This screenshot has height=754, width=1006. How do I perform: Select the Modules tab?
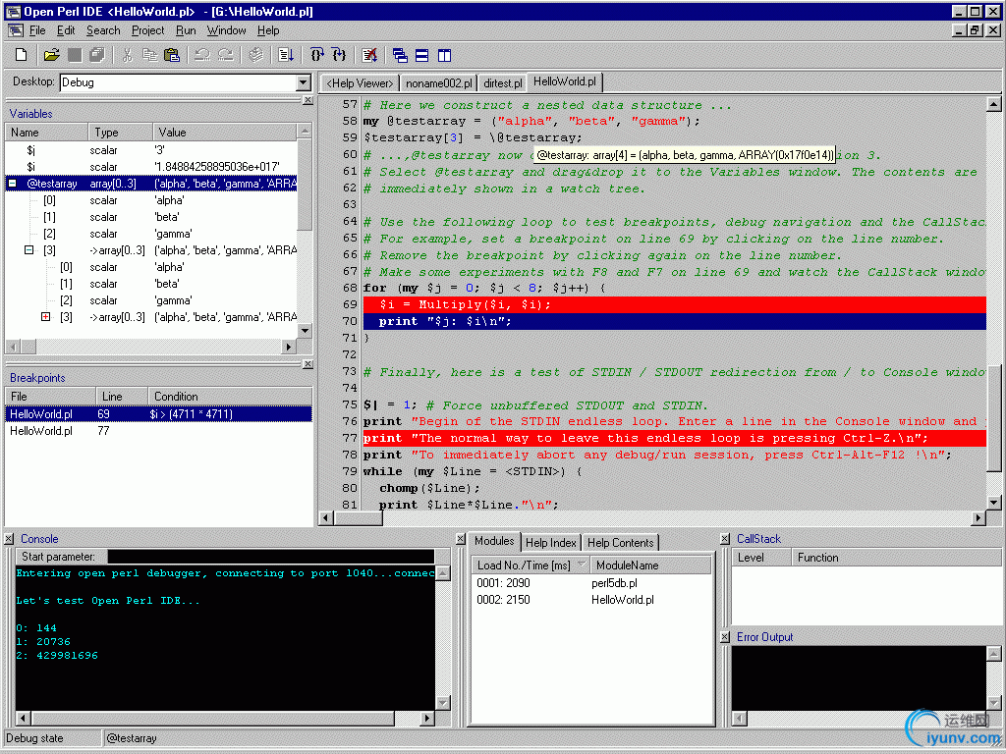(494, 541)
